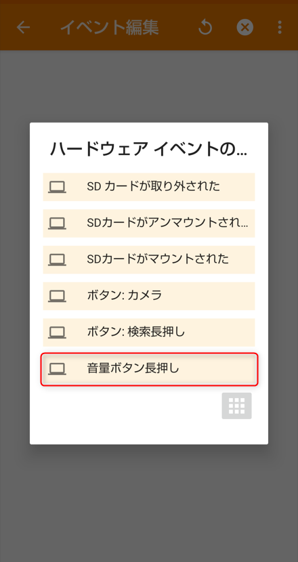Click laptop icon beside SD カードが取り外された
Viewport: 298px width, 562px height.
tap(57, 187)
